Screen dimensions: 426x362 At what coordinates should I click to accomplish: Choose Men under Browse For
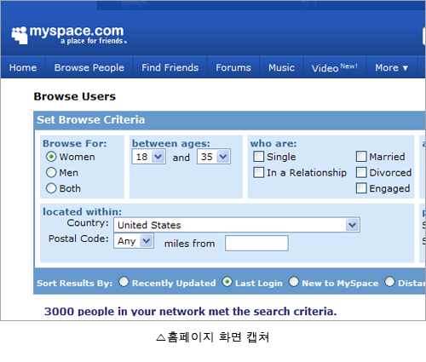pos(51,172)
